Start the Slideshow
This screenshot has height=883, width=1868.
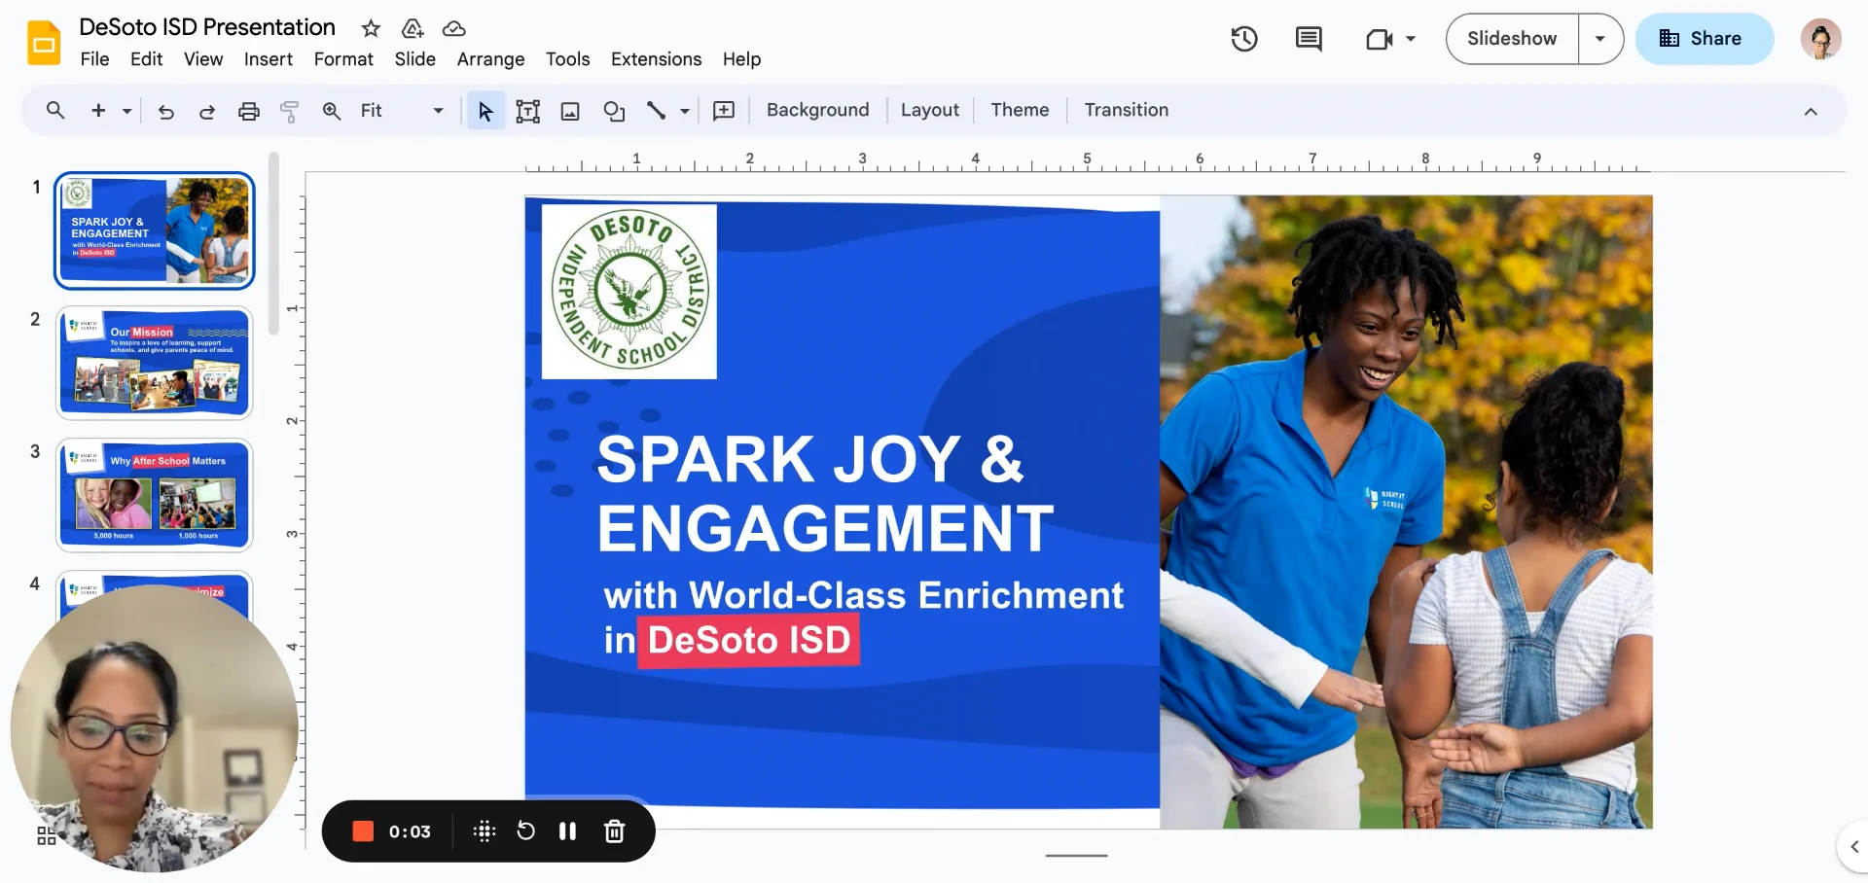(1512, 39)
